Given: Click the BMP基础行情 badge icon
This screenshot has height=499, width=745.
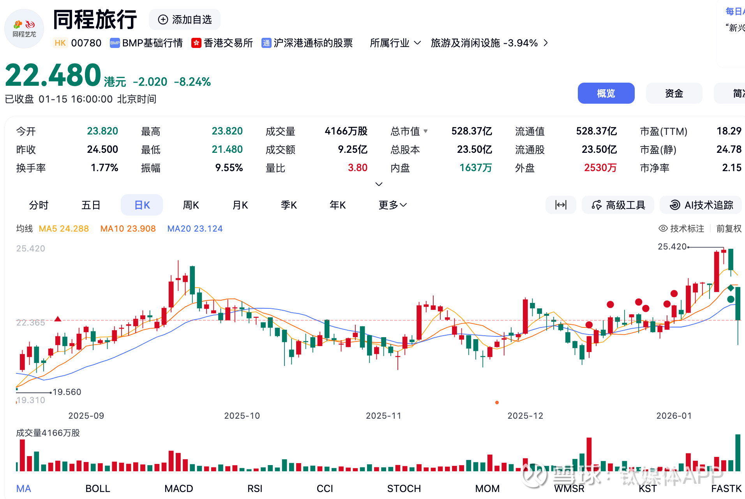Looking at the screenshot, I should 115,43.
